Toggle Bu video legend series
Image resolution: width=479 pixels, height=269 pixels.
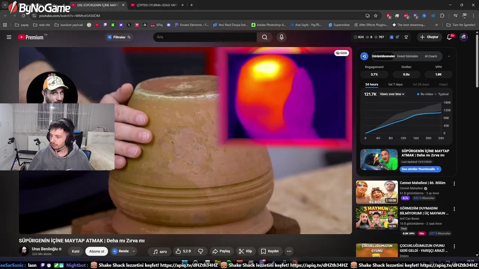coord(425,94)
